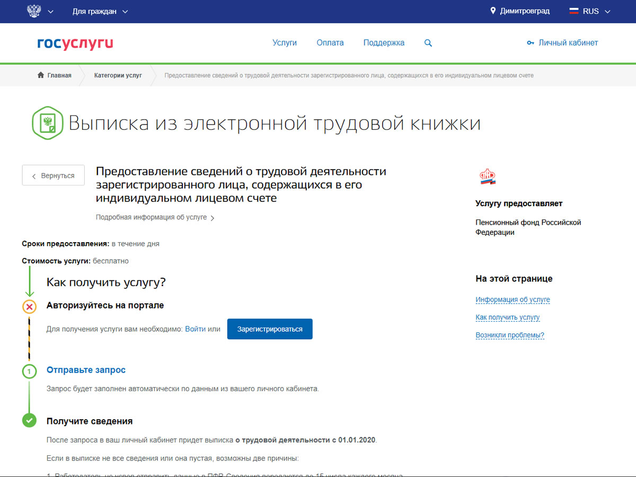Click the Russian flag icon
The image size is (636, 477).
tap(574, 11)
